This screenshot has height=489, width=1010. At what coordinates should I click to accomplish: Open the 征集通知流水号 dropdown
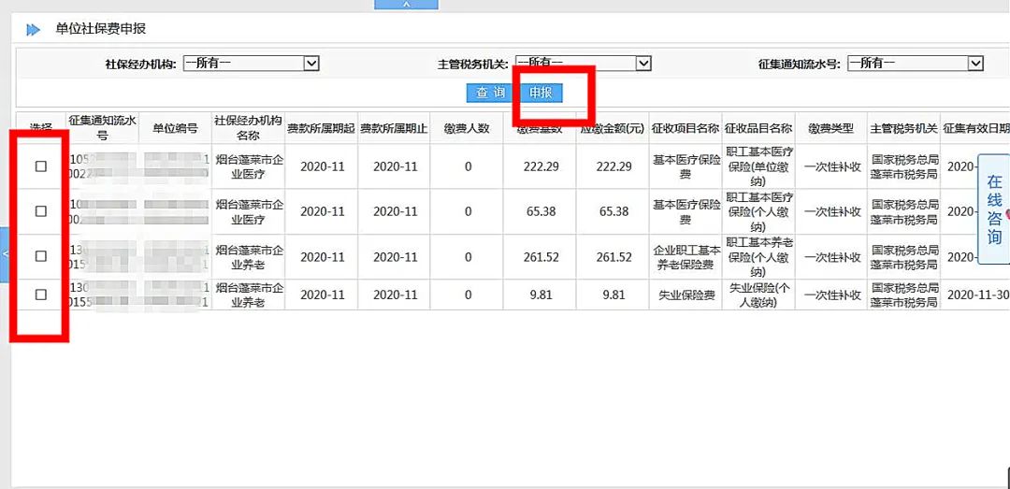916,64
